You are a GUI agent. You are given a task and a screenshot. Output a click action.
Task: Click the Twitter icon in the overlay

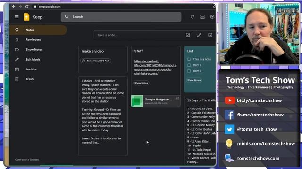[x=229, y=130]
